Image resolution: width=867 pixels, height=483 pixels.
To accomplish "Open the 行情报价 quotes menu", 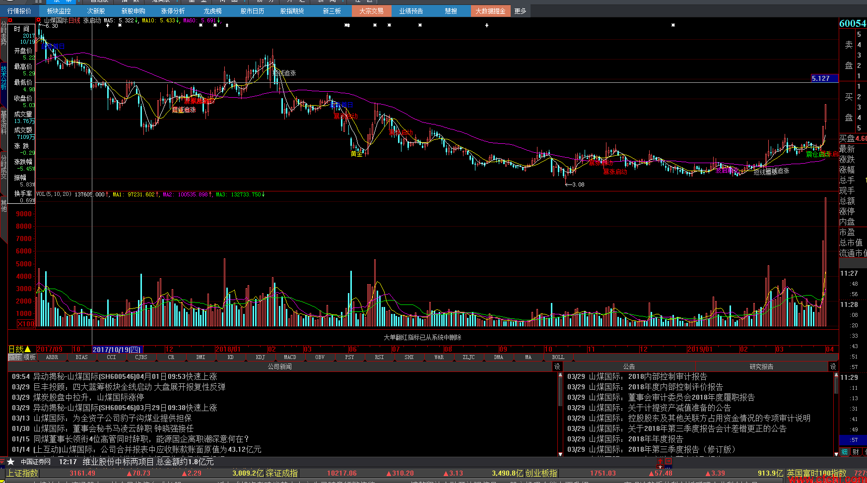I will pos(19,11).
